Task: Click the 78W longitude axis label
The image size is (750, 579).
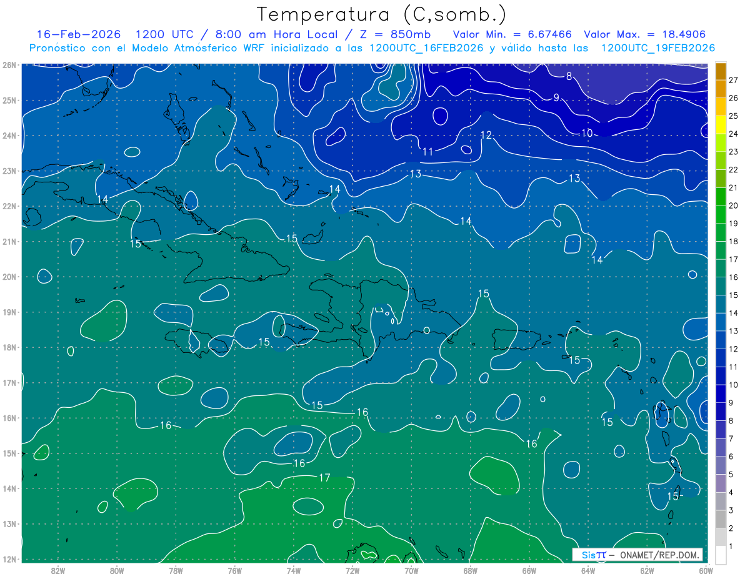Action: [176, 570]
